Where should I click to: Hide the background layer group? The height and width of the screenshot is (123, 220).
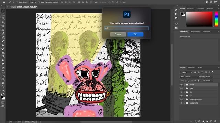(x=181, y=103)
